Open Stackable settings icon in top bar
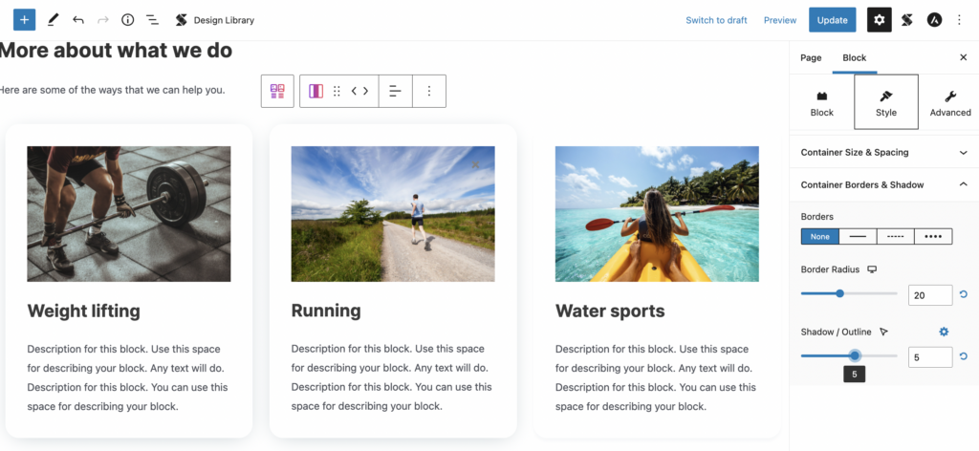This screenshot has width=979, height=451. pyautogui.click(x=907, y=20)
